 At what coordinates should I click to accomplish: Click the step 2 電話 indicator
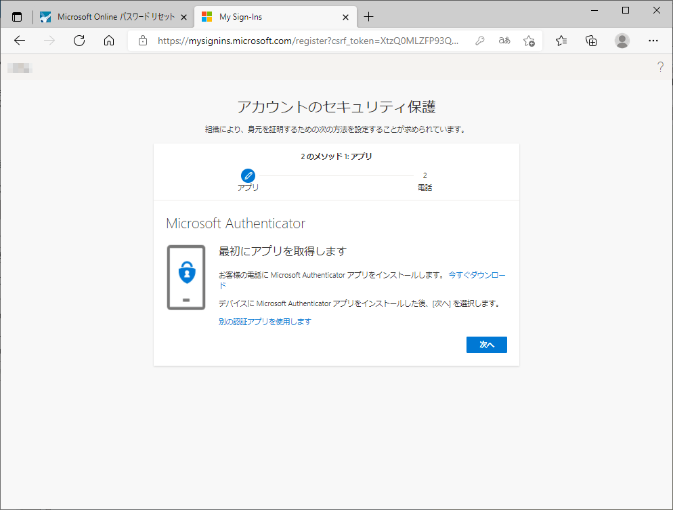[425, 182]
